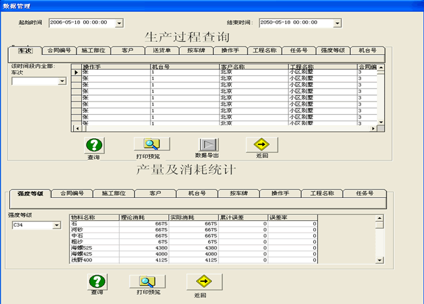Switch to upper 合同编号 tab
The width and height of the screenshot is (424, 304).
[x=60, y=50]
